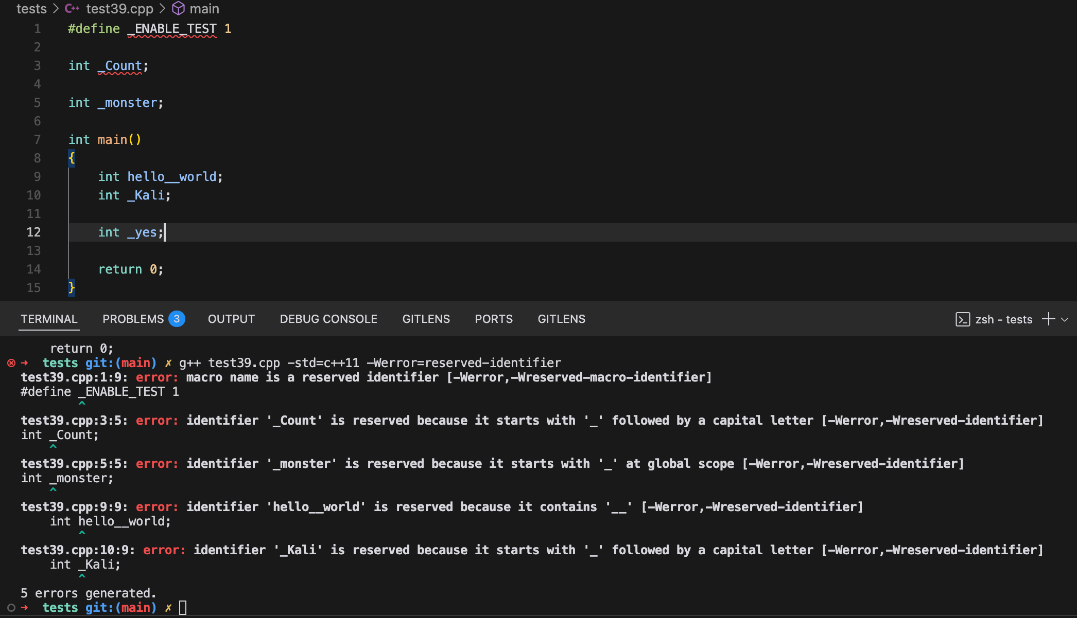Click the tests breadcrumb folder segment
This screenshot has height=618, width=1077.
coord(31,9)
